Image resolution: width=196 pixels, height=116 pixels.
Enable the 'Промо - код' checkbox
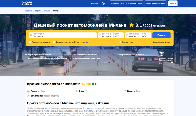coord(120,42)
